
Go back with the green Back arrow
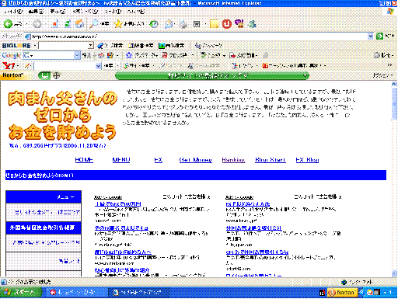click(x=8, y=24)
